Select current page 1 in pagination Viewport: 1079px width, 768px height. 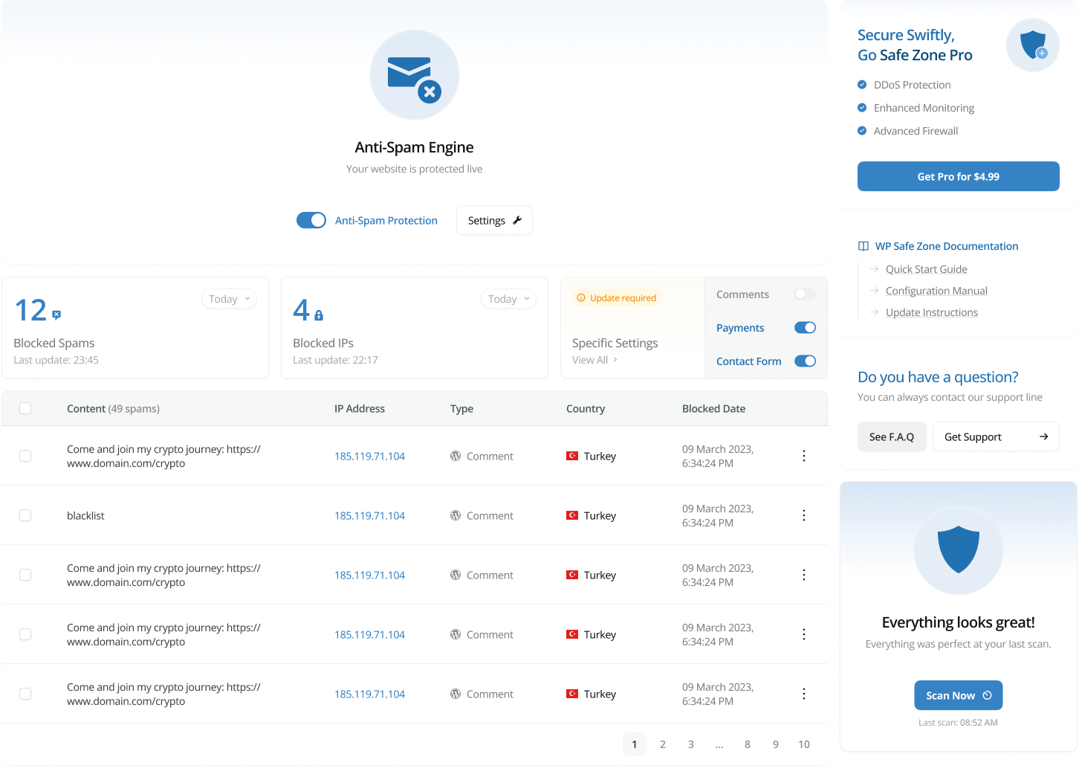pyautogui.click(x=635, y=744)
